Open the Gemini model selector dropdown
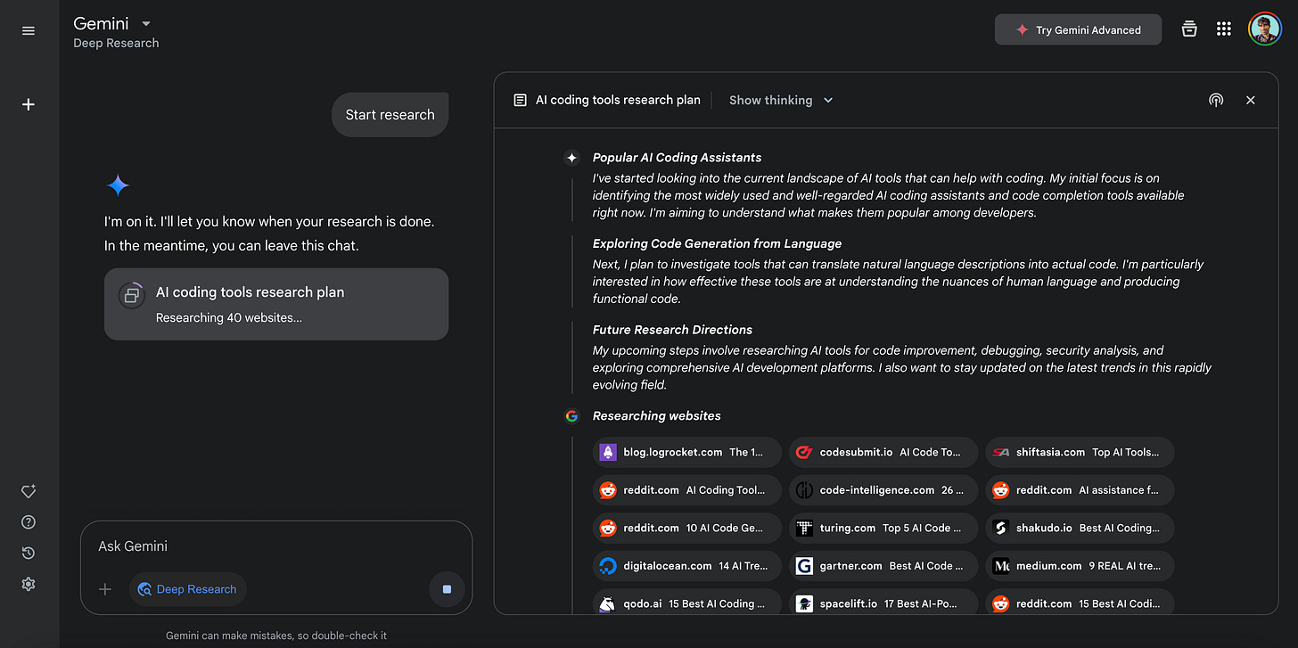 point(147,23)
